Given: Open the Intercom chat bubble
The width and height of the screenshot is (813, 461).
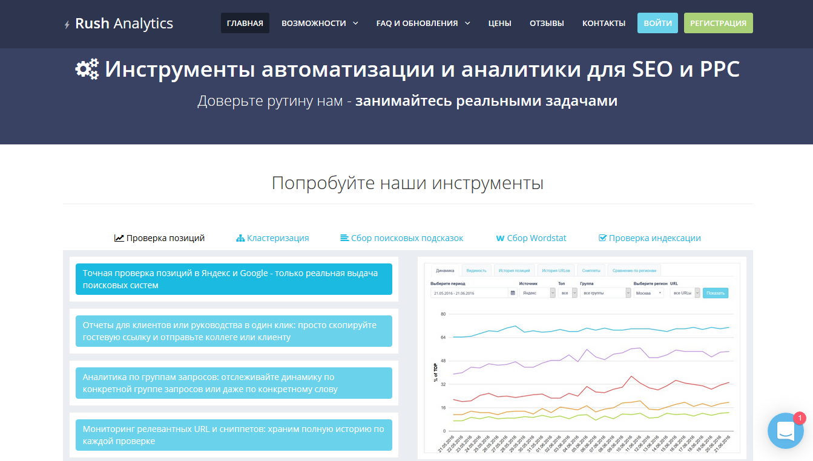Looking at the screenshot, I should coord(786,431).
